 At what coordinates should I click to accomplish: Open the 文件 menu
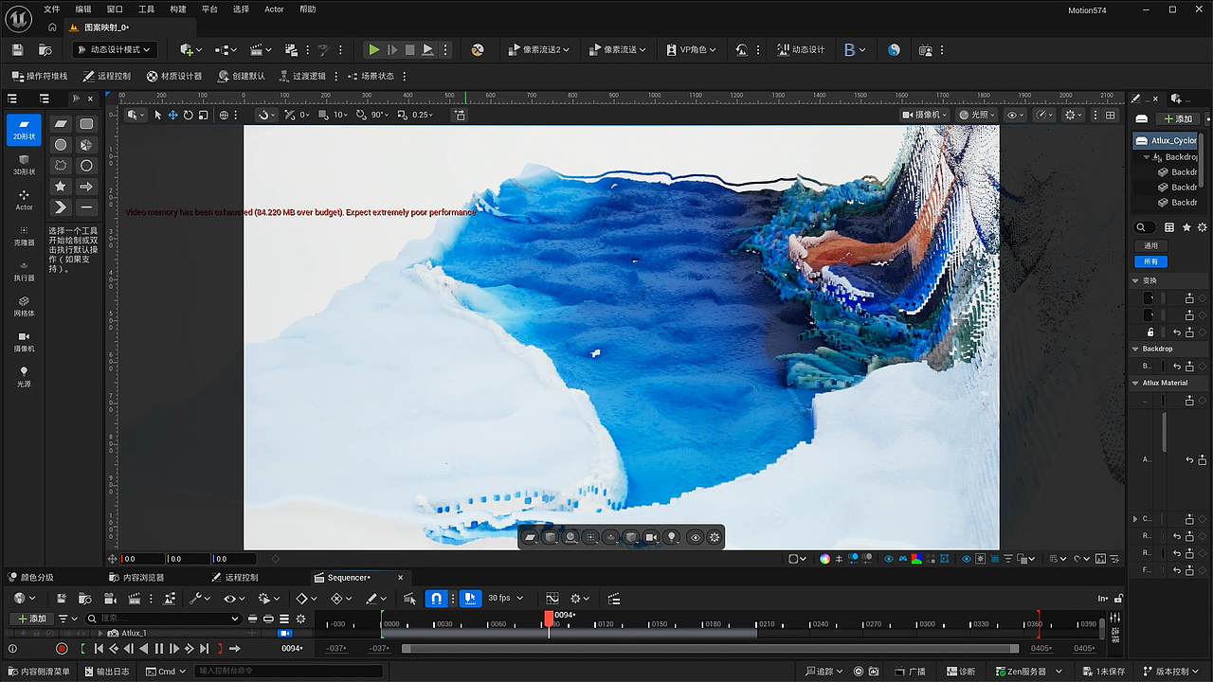[51, 9]
